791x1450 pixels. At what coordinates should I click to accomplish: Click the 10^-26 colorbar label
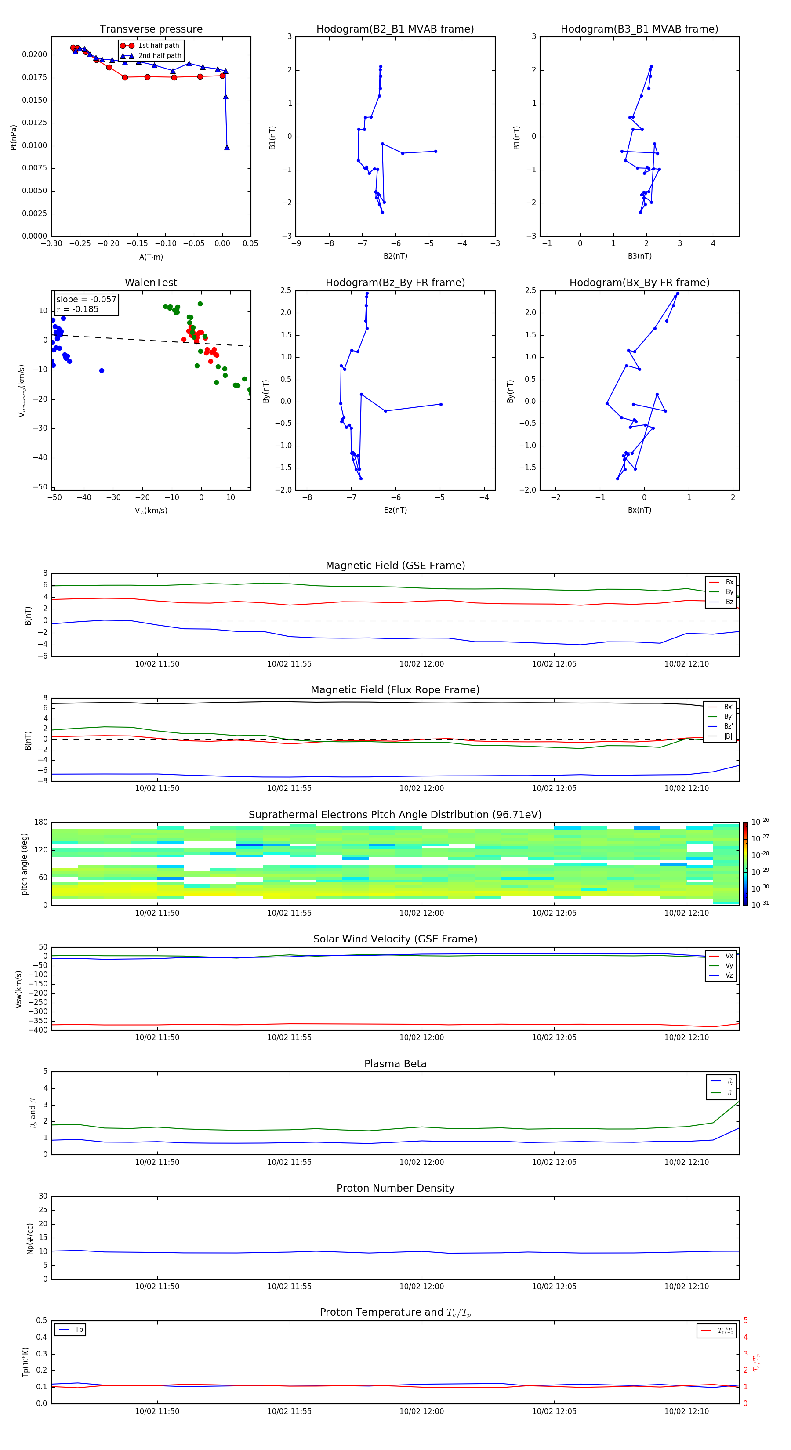pyautogui.click(x=761, y=822)
